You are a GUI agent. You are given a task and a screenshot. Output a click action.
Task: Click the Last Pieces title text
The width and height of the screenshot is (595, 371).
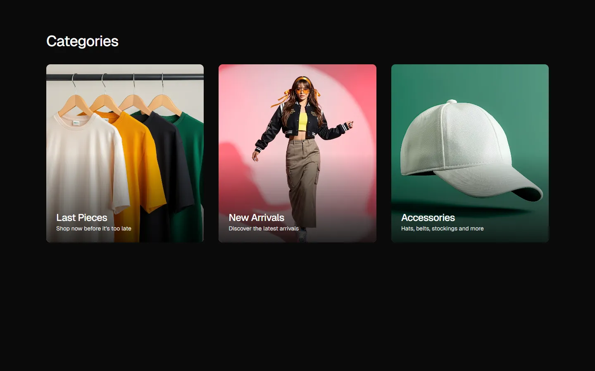(x=81, y=218)
